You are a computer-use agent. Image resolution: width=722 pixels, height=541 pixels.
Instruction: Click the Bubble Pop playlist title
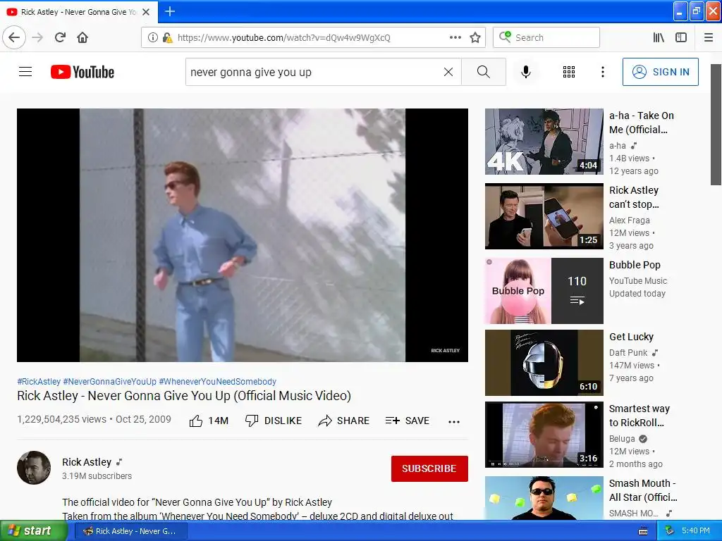click(635, 265)
